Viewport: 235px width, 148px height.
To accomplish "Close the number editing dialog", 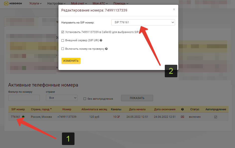I will pos(174,9).
